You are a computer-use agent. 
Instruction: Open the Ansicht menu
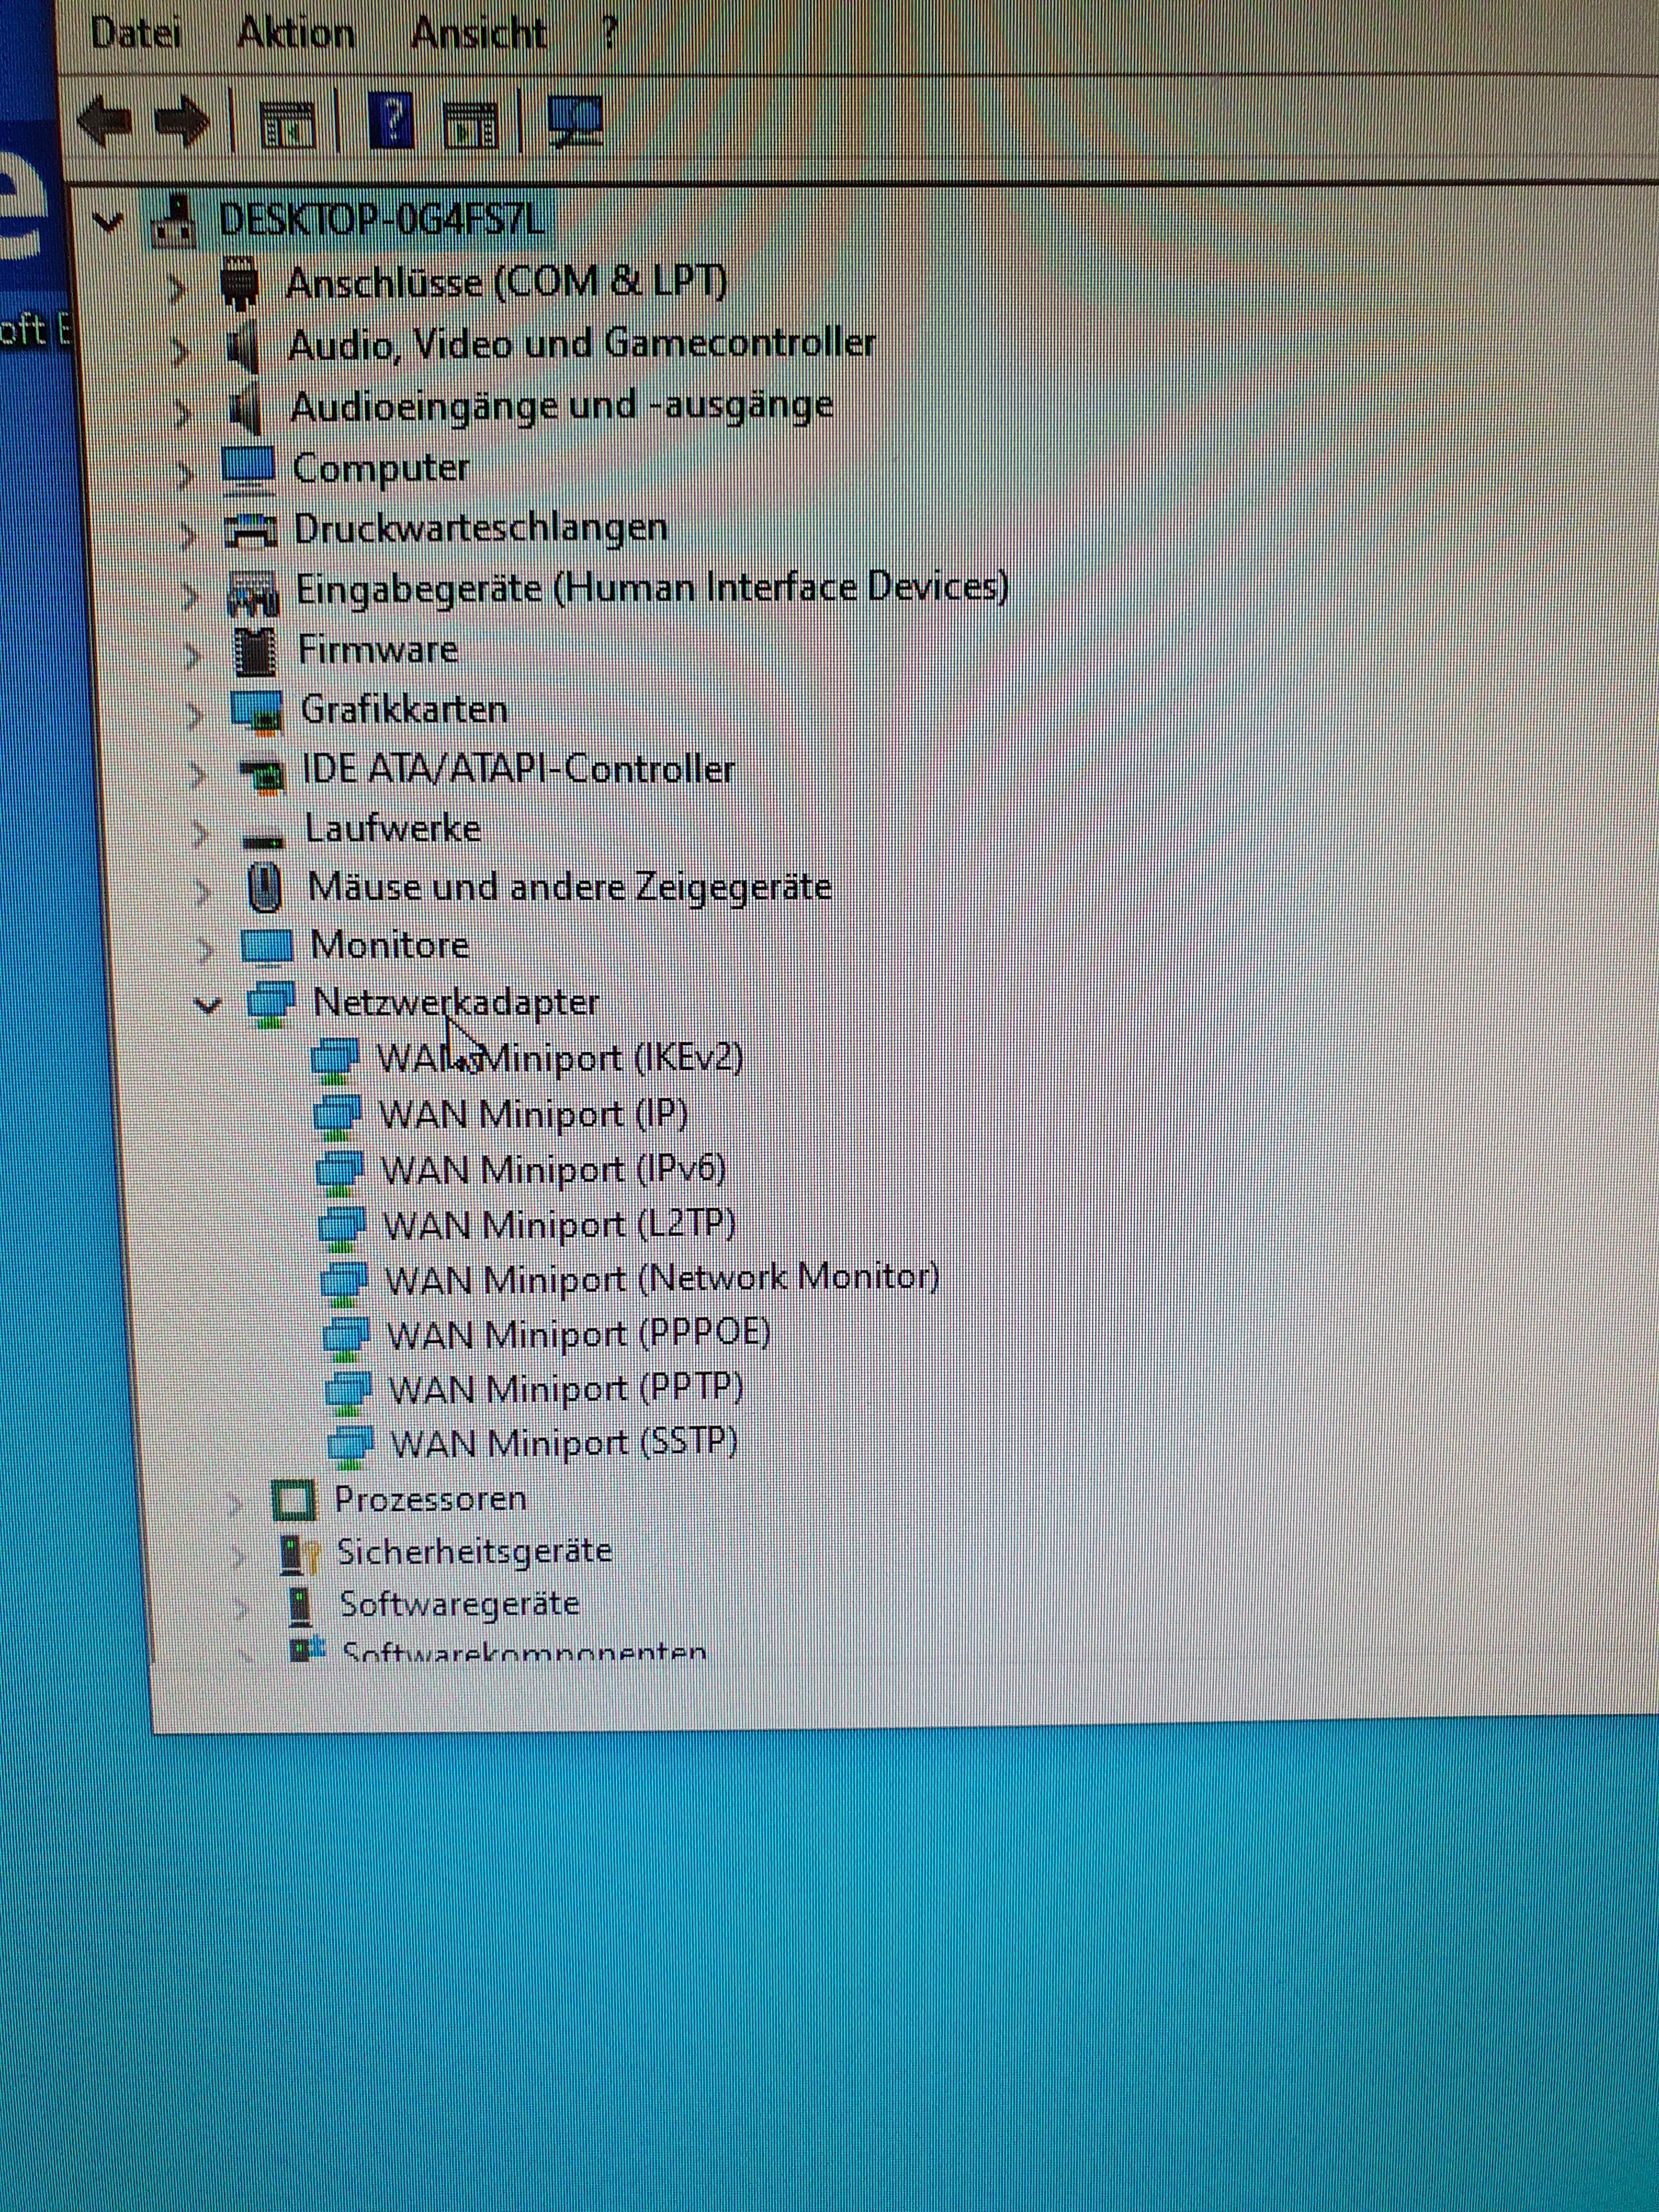pyautogui.click(x=478, y=34)
